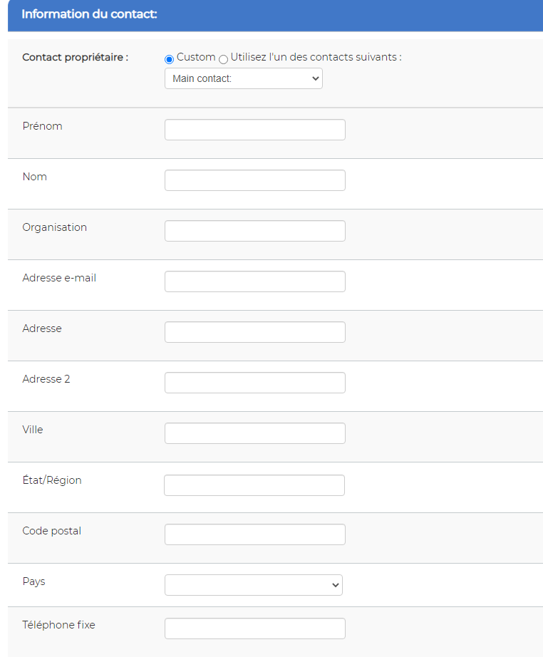Focus the Adresse 2 text box

254,383
